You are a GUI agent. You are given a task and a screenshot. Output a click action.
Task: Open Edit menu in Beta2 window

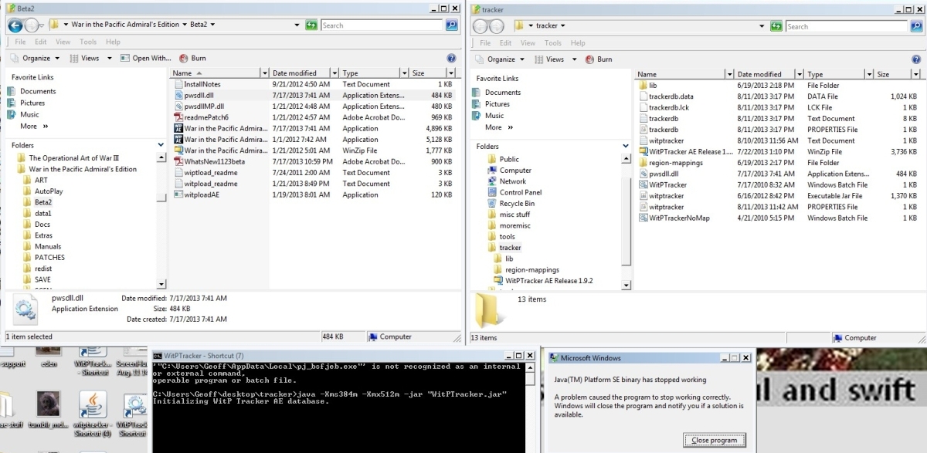coord(40,42)
